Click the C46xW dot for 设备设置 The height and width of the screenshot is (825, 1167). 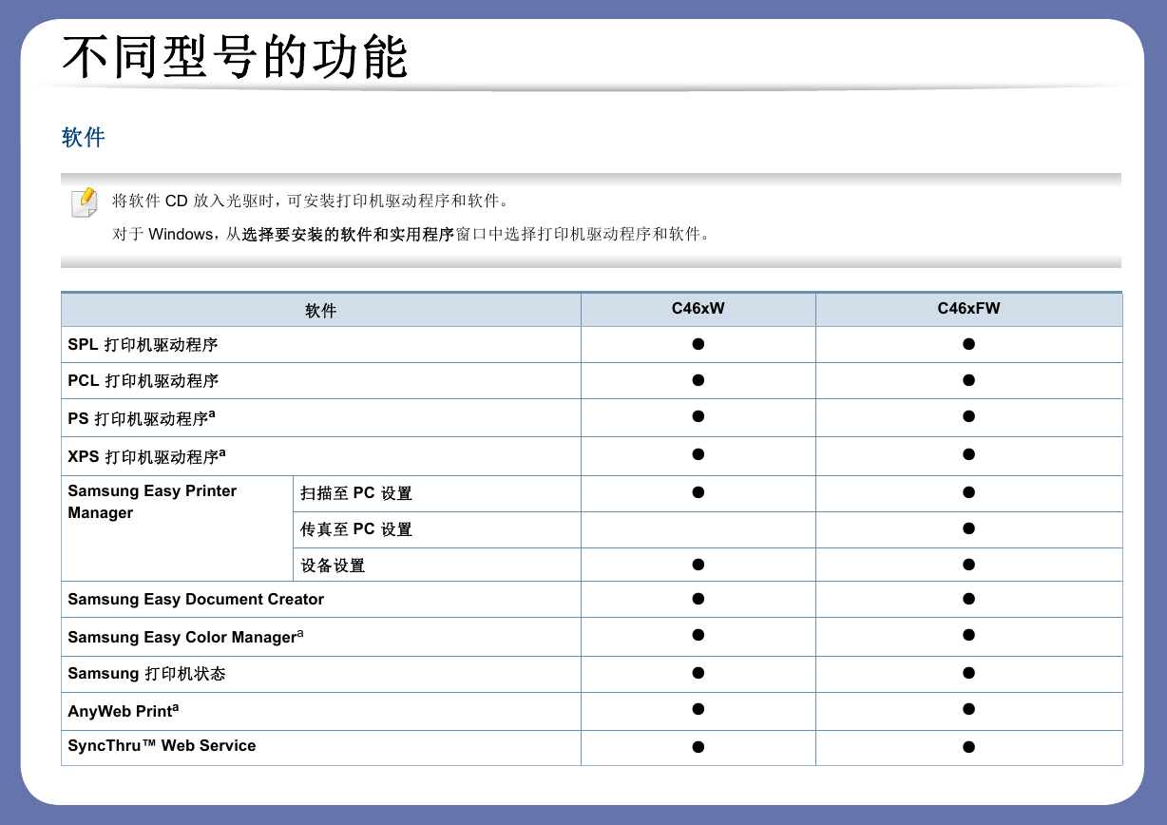[698, 565]
